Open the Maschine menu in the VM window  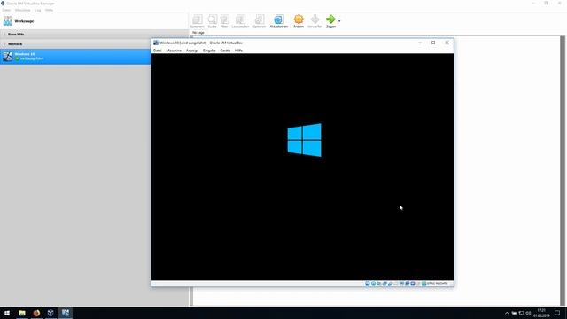click(174, 51)
